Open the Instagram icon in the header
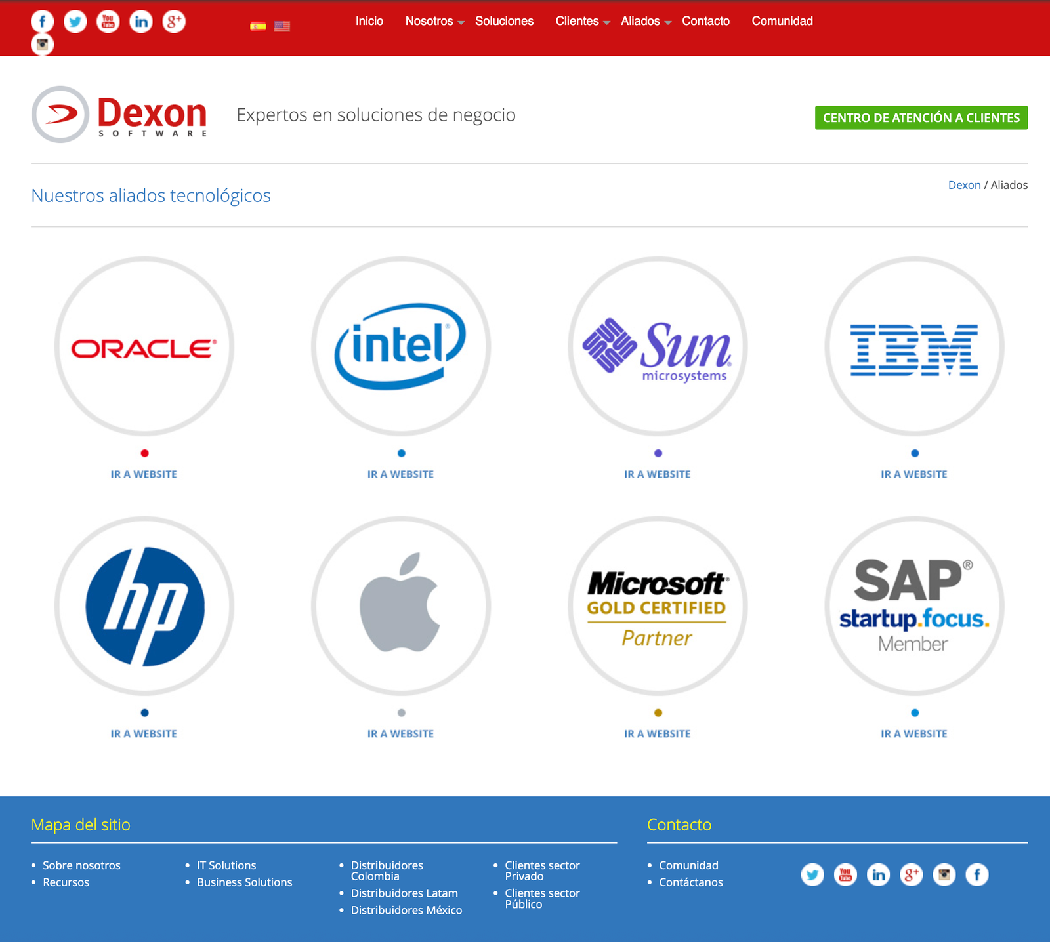 click(x=43, y=44)
